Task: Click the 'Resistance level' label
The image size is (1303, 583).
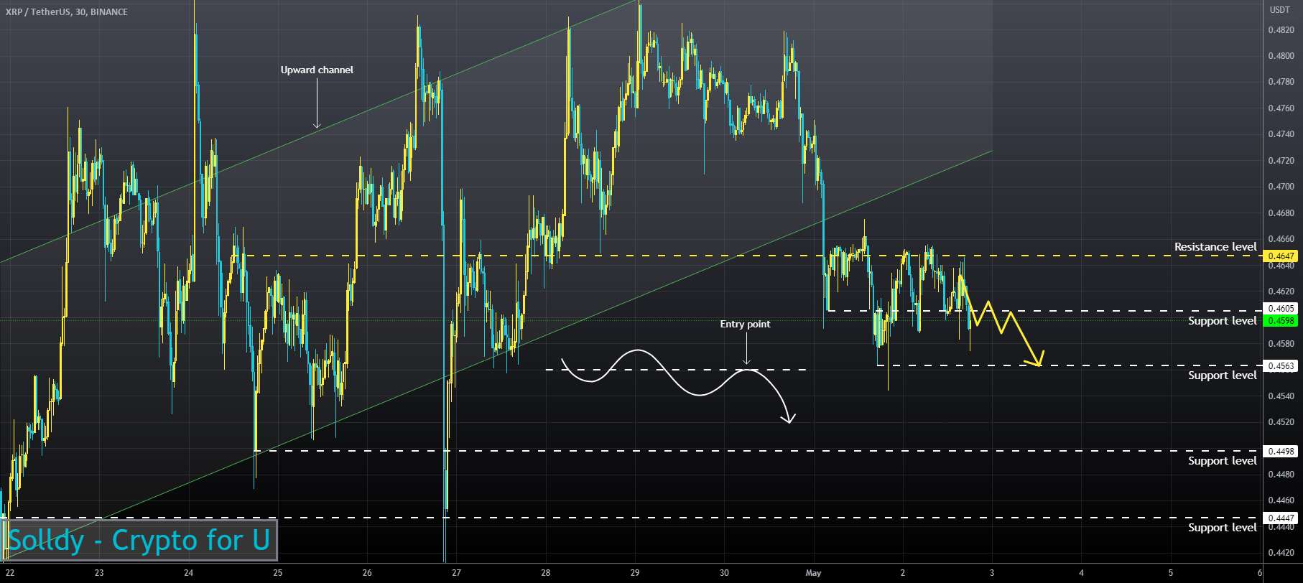Action: [1215, 246]
